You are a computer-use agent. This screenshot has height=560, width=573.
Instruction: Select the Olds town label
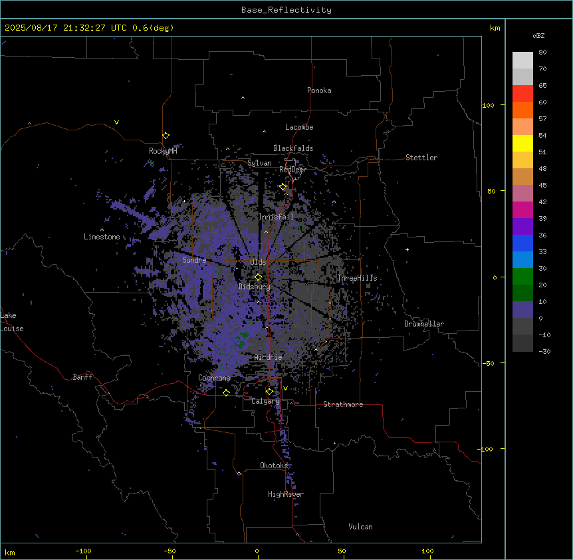click(258, 262)
